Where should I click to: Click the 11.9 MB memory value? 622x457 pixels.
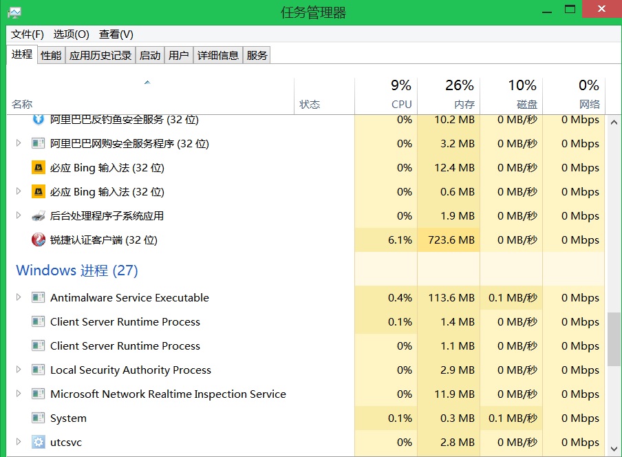455,394
